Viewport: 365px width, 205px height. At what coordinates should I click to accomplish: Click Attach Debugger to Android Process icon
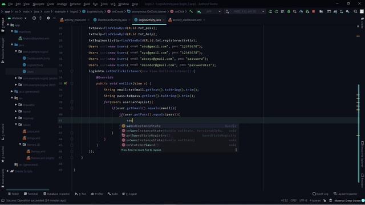pyautogui.click(x=307, y=11)
